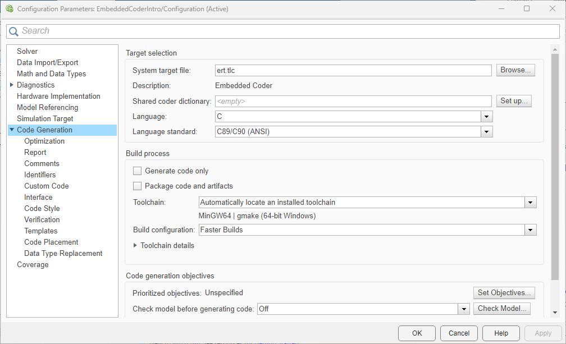Image resolution: width=566 pixels, height=344 pixels.
Task: Select Solver in the left pane
Action: click(27, 51)
